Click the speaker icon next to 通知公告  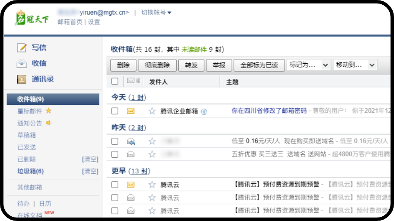(49, 123)
